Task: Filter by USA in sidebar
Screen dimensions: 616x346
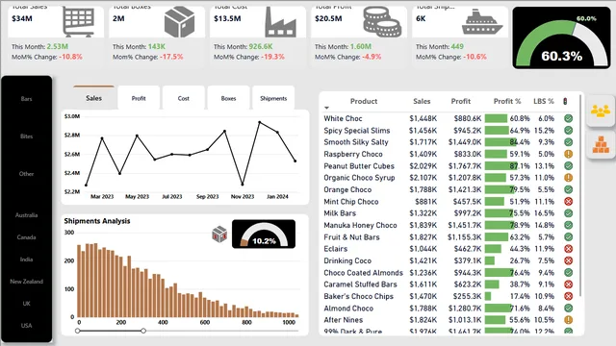Action: pos(26,326)
